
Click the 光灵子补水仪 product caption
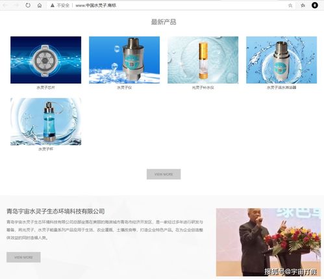(203, 88)
